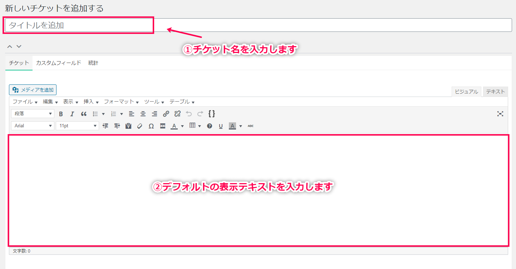Click the タイトルを追加 title field
Screen dimensions: 516x269
click(x=259, y=25)
